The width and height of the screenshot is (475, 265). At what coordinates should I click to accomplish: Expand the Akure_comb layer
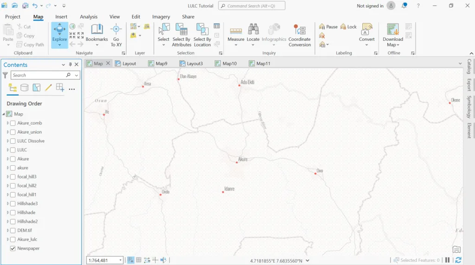[x=8, y=123]
